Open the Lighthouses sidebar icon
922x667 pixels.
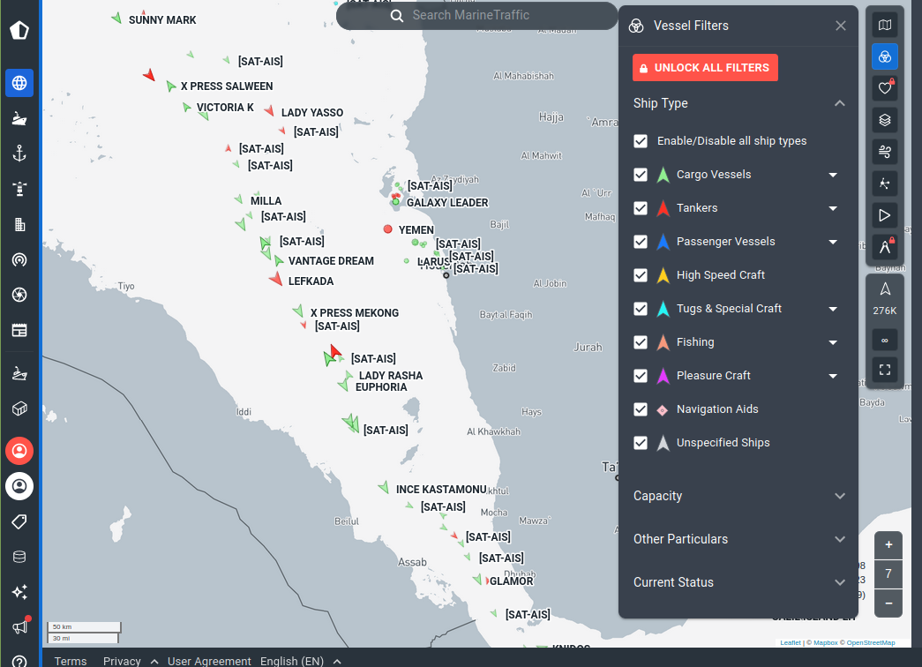(x=19, y=189)
